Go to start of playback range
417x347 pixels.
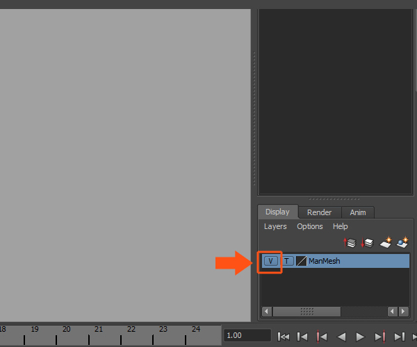click(x=284, y=337)
